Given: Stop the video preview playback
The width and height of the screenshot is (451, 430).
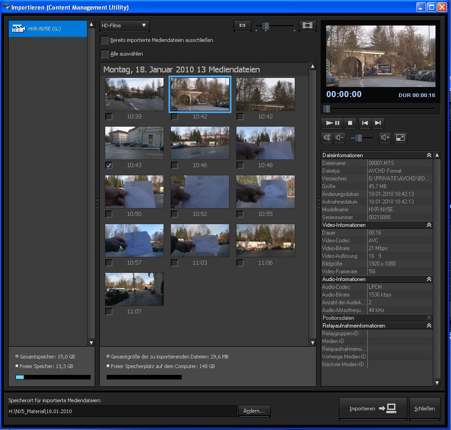Looking at the screenshot, I should [x=350, y=123].
